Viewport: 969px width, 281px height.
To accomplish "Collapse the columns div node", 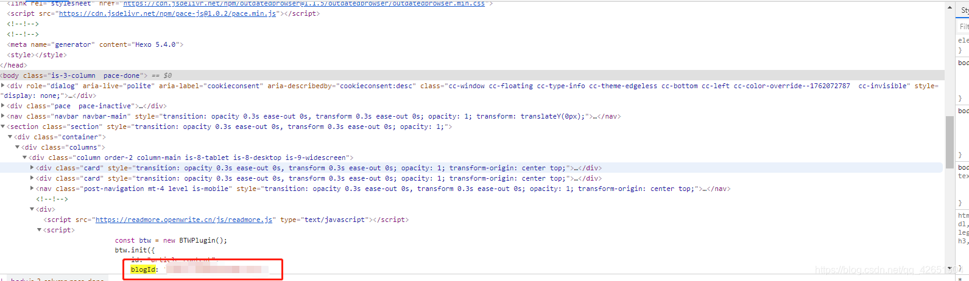I will click(x=18, y=147).
